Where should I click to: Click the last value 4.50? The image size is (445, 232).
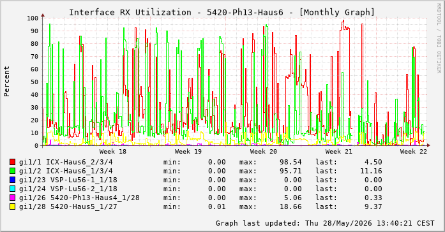click(x=373, y=162)
